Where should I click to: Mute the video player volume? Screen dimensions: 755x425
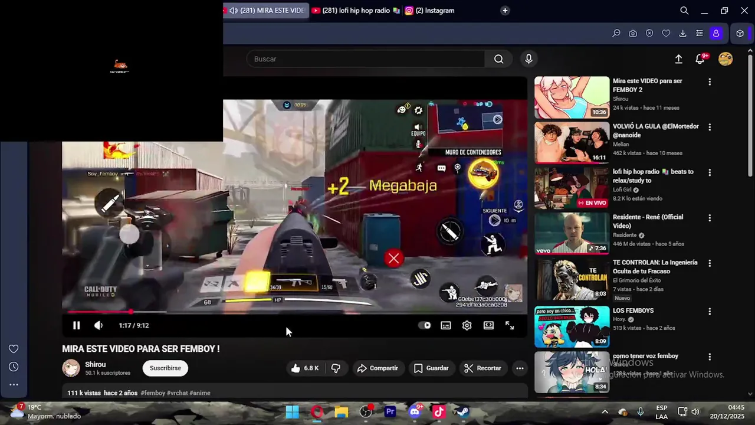[99, 325]
